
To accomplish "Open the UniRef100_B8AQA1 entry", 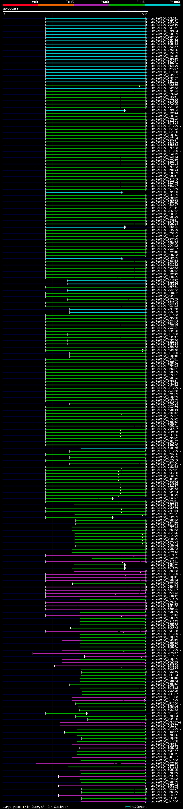I will pyautogui.click(x=164, y=63).
